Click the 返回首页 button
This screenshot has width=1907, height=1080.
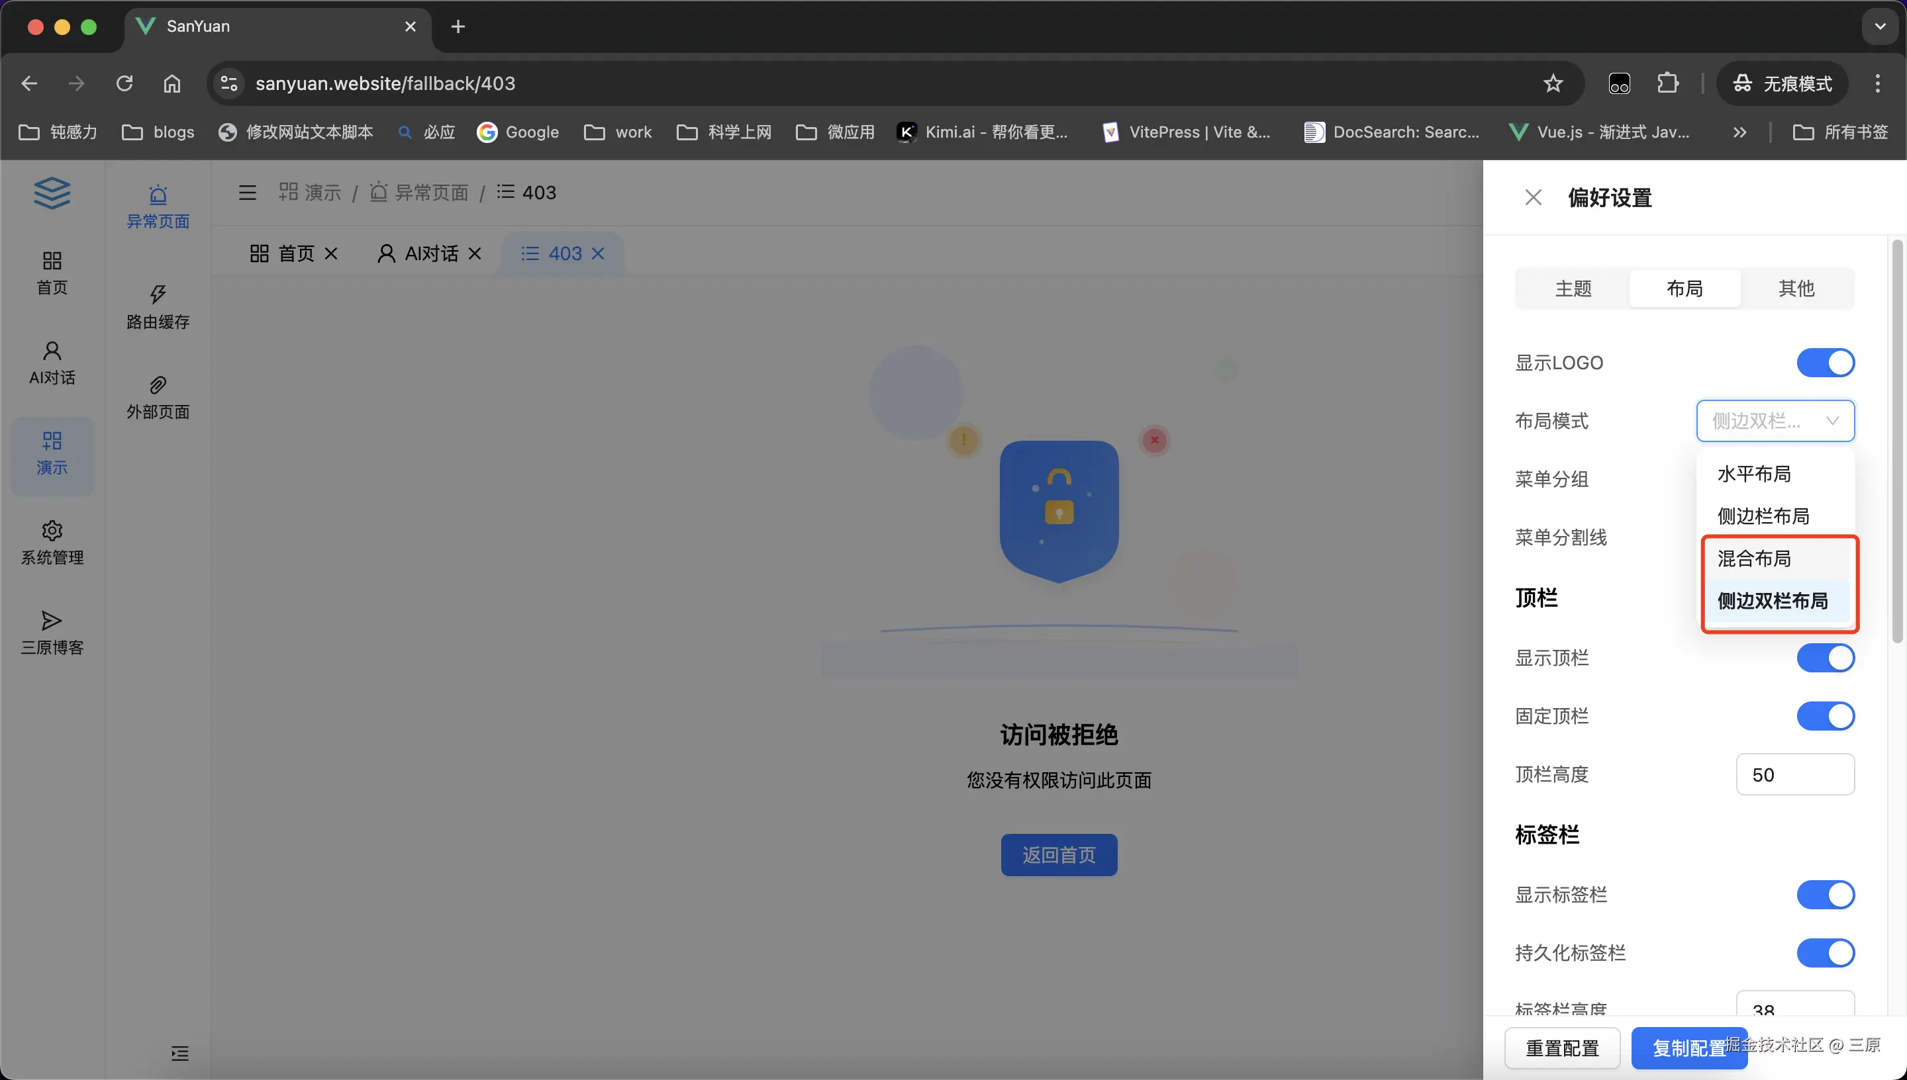point(1059,854)
